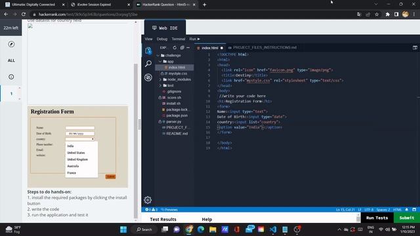
Task: Open the Run menu
Action: [194, 39]
